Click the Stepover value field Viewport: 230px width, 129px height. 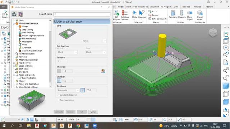pyautogui.click(x=68, y=81)
